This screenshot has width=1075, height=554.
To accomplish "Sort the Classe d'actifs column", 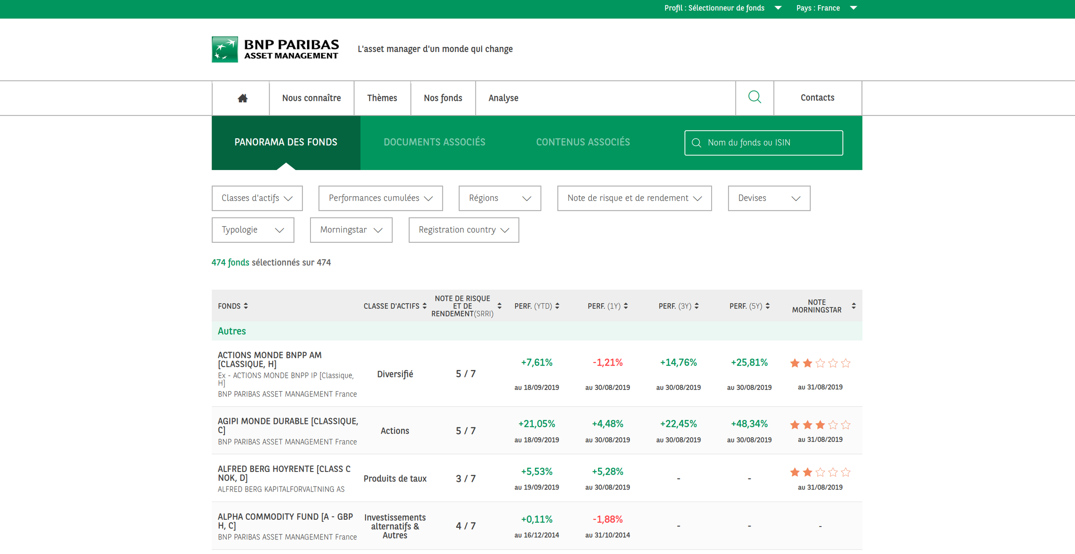I will click(x=424, y=306).
